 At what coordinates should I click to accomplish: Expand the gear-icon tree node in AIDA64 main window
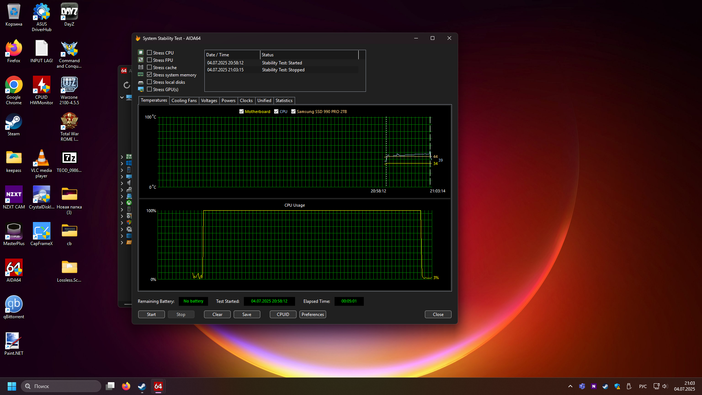point(122,229)
